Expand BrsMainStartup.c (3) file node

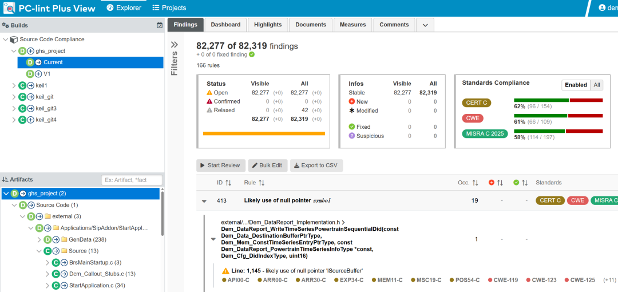(47, 262)
